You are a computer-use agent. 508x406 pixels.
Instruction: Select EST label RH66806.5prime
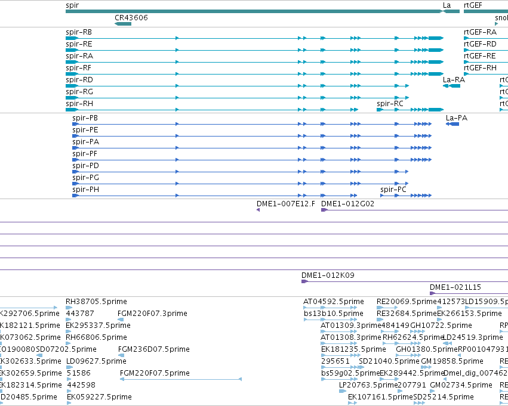pos(96,337)
